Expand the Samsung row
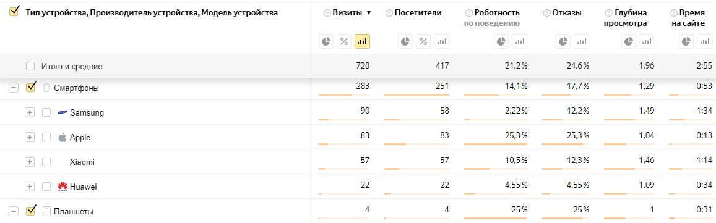Viewport: 716px width, 223px height. tap(30, 112)
